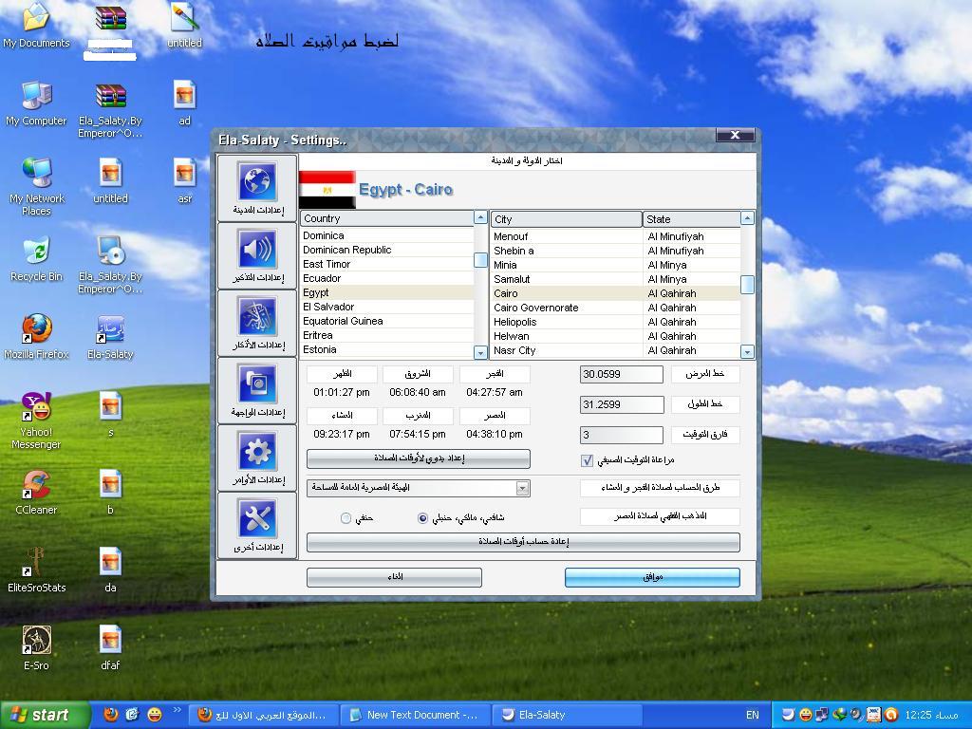Click the EN language indicator in the taskbar
972x729 pixels.
click(752, 715)
